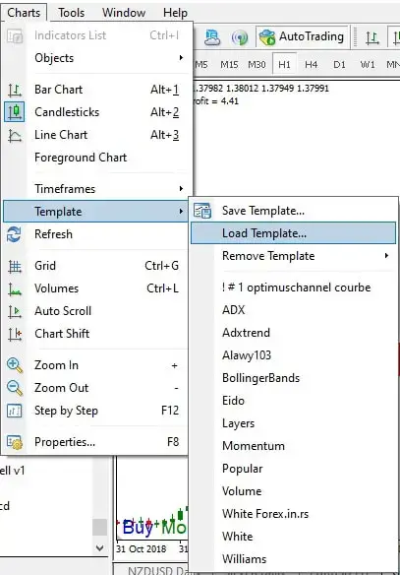Switch to the H4 timeframe button

point(312,65)
